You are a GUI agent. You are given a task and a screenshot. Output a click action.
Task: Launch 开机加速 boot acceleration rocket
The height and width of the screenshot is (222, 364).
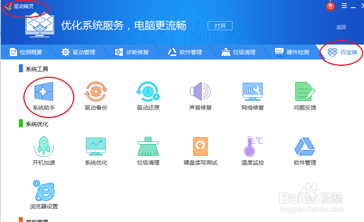coord(44,151)
